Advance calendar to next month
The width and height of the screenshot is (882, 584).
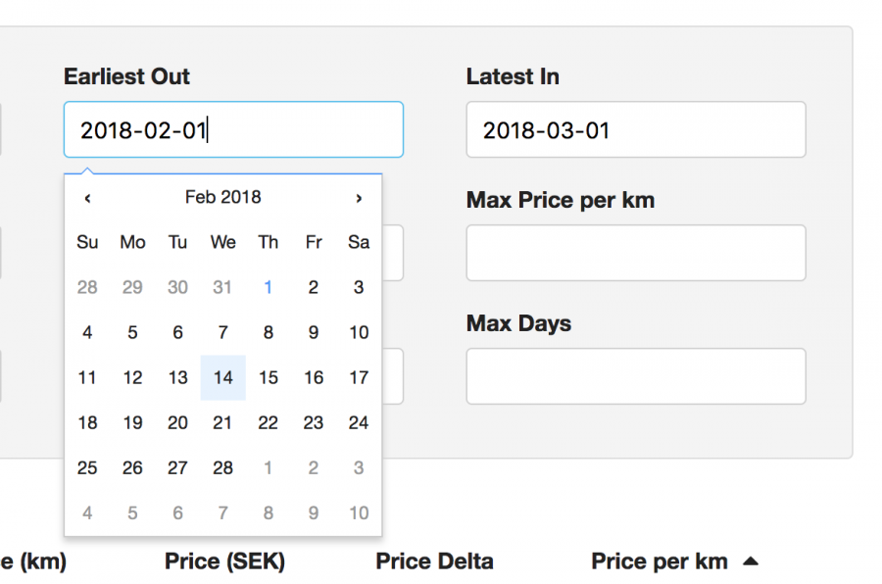(359, 198)
